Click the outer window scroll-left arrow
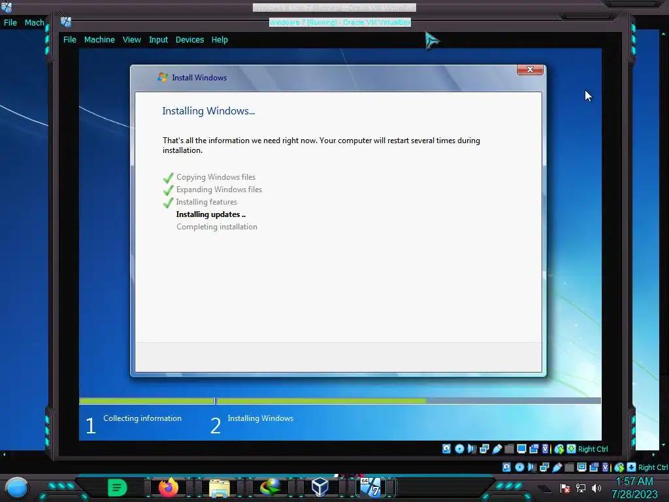The width and height of the screenshot is (669, 502). tap(4, 455)
